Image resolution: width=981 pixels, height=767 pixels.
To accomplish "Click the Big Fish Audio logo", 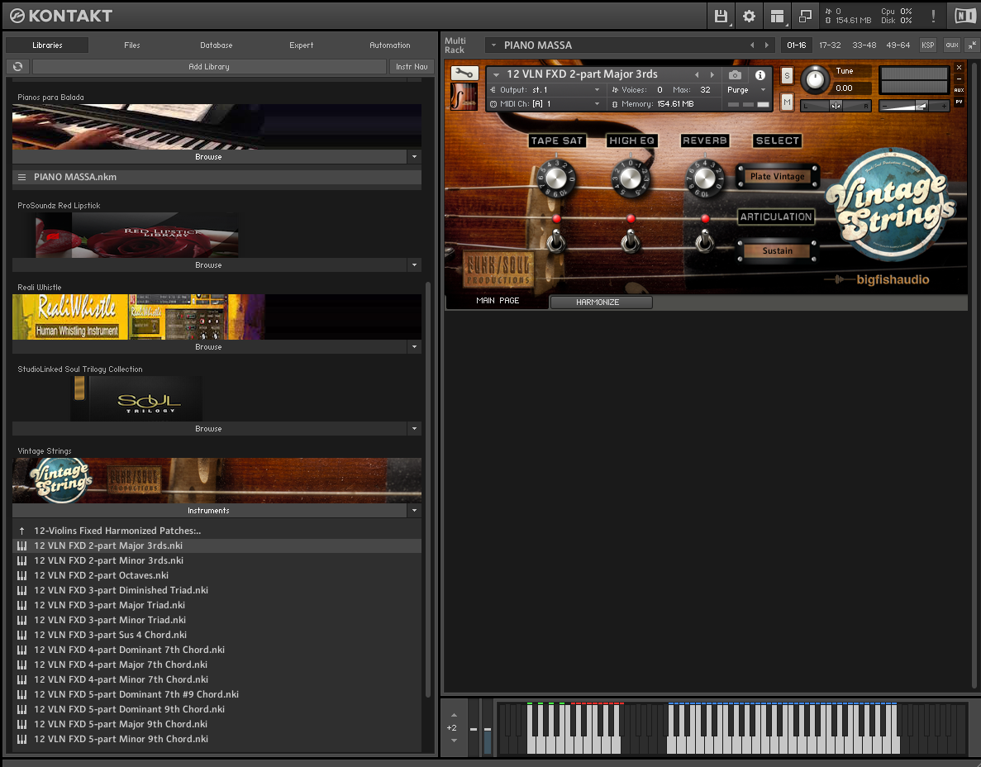I will tap(877, 279).
